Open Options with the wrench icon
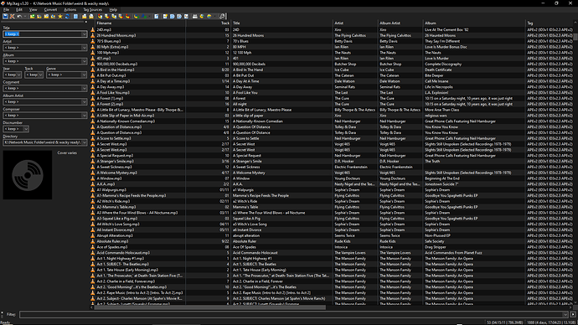The image size is (578, 325). (x=222, y=16)
